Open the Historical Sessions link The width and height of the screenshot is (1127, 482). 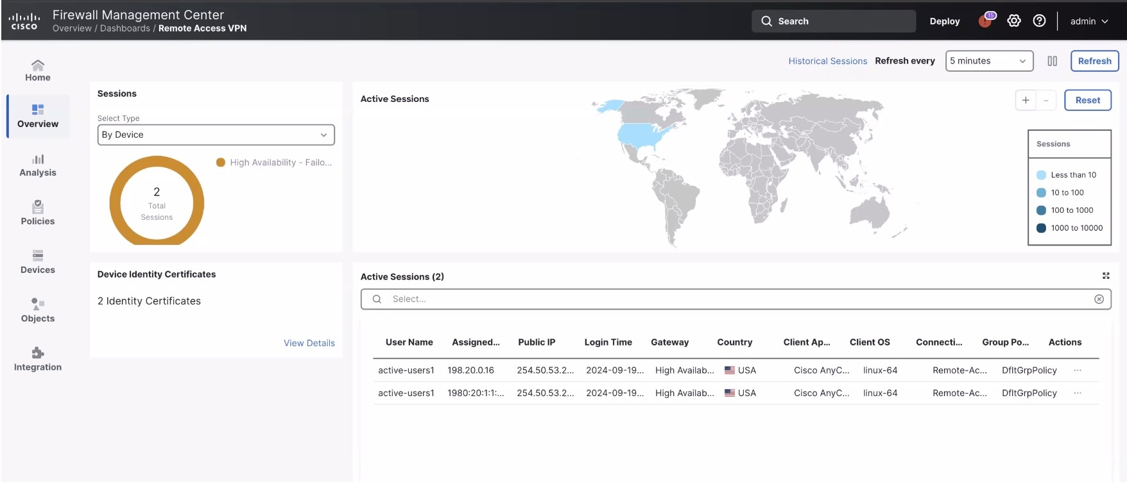[827, 61]
